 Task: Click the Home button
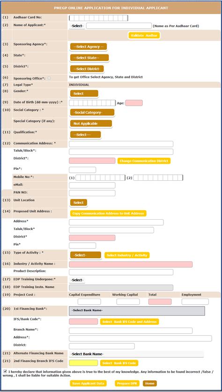coord(150,383)
